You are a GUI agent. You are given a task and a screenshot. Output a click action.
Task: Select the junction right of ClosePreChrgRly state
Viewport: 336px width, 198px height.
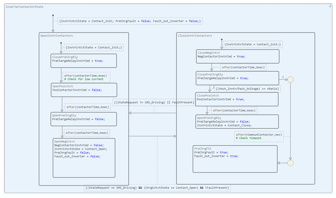click(290, 79)
